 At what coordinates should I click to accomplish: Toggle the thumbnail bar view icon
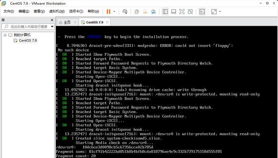[174, 11]
